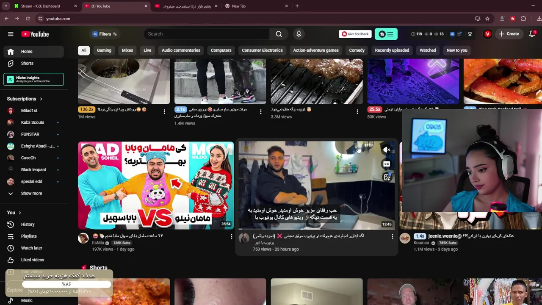Start voice search with the microphone
Screen dimensions: 542x305
(x=299, y=34)
